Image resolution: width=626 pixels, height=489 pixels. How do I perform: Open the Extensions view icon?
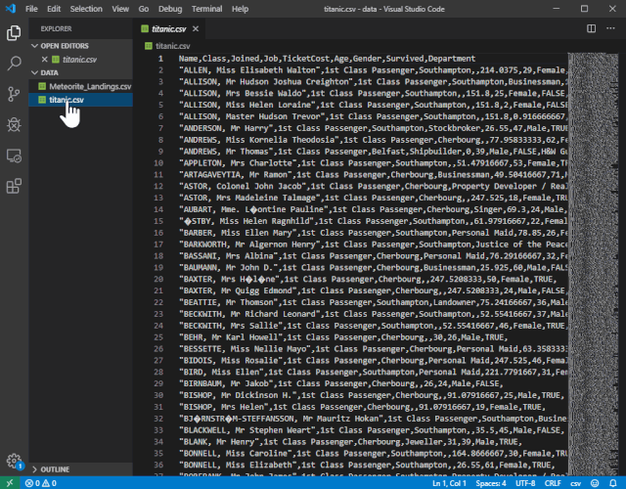coord(14,186)
